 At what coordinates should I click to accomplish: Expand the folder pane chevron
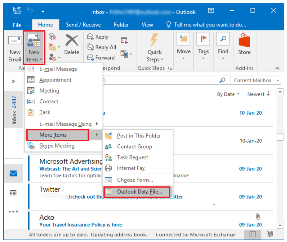(13, 81)
